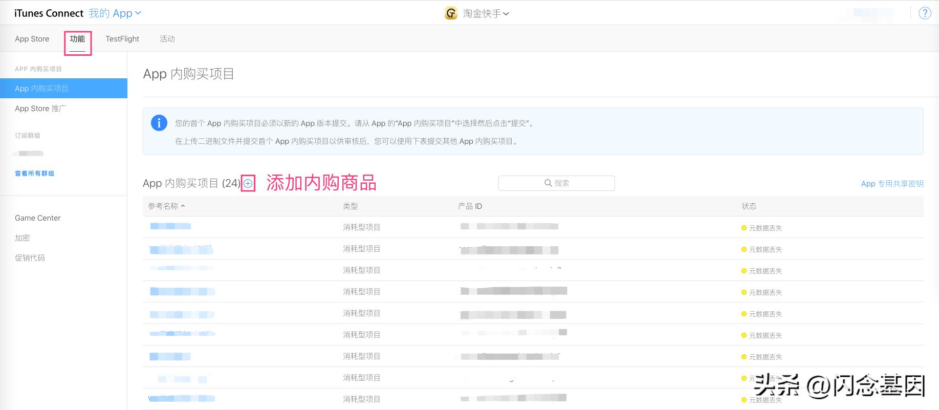Click the search magnifier icon
This screenshot has width=939, height=410.
(x=548, y=183)
